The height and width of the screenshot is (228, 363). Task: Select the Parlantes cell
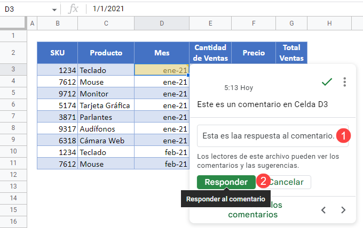coord(106,117)
